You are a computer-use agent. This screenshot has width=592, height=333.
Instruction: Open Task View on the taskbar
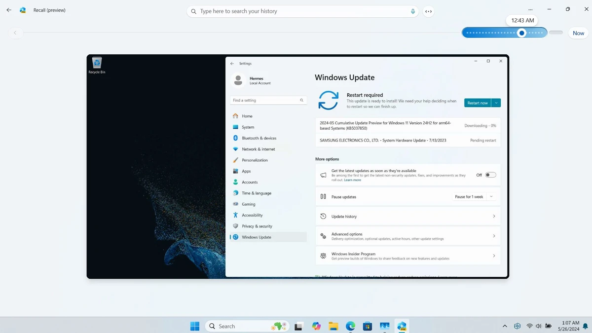pos(298,326)
